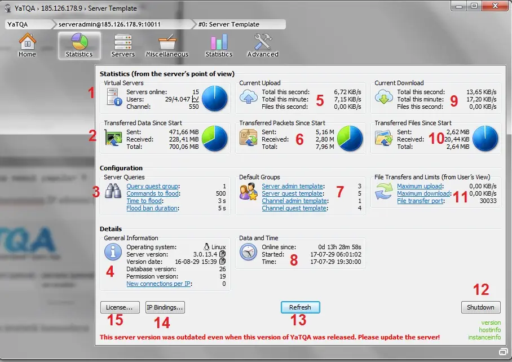Click the Transferred Data pie chart
Screen dimensions: 512x362
[x=214, y=138]
